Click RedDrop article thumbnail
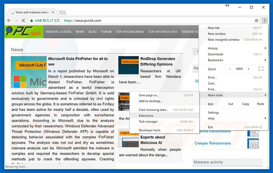 (129, 65)
